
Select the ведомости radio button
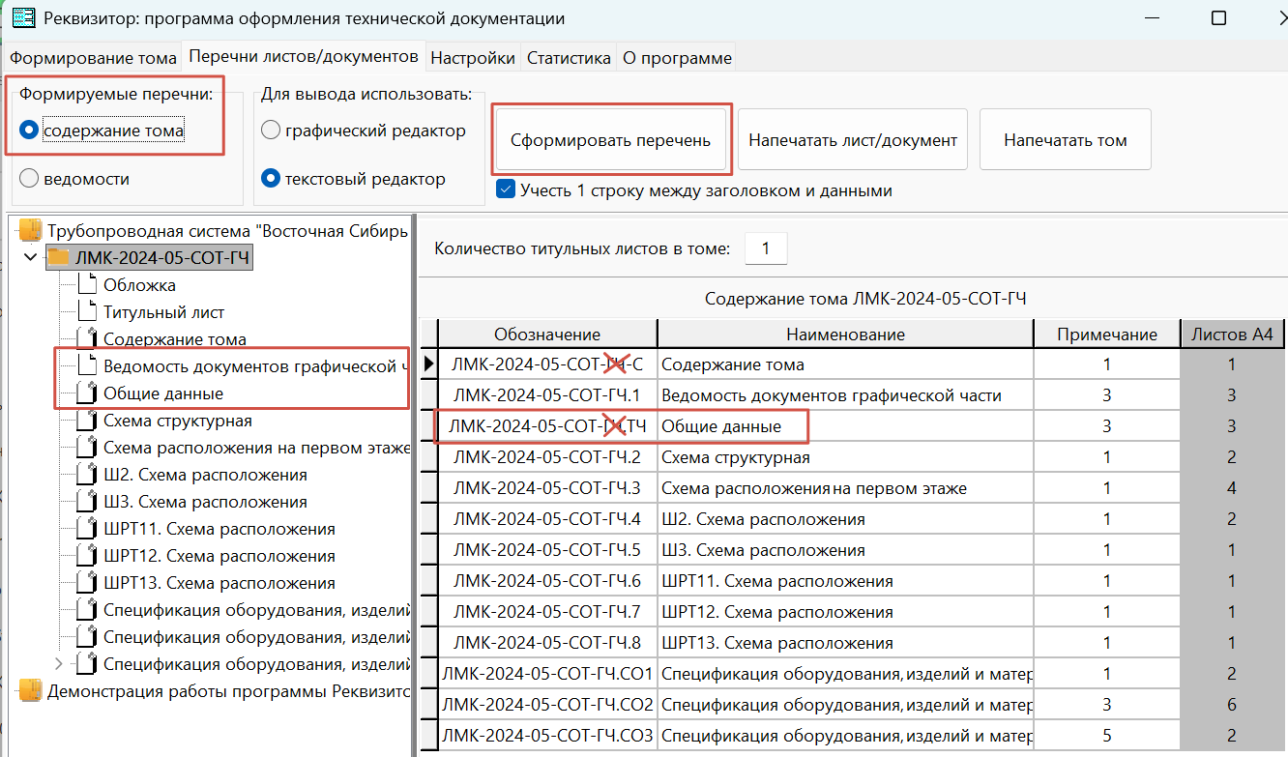pos(29,179)
